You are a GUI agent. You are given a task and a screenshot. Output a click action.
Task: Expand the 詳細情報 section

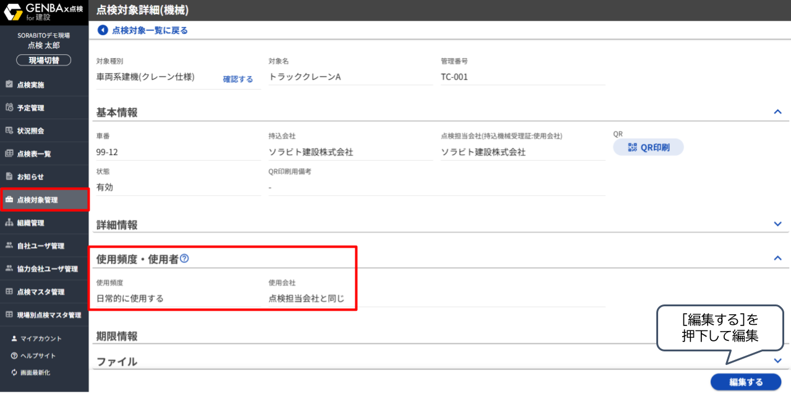(x=777, y=224)
